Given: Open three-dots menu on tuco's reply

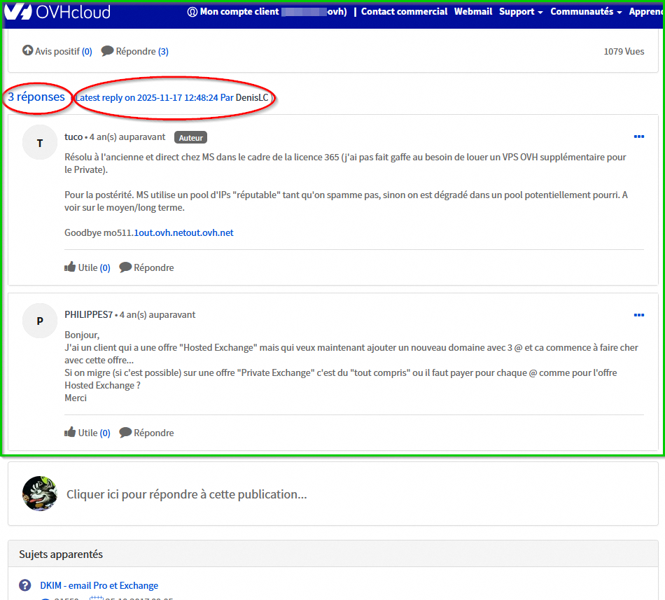Looking at the screenshot, I should pyautogui.click(x=638, y=137).
